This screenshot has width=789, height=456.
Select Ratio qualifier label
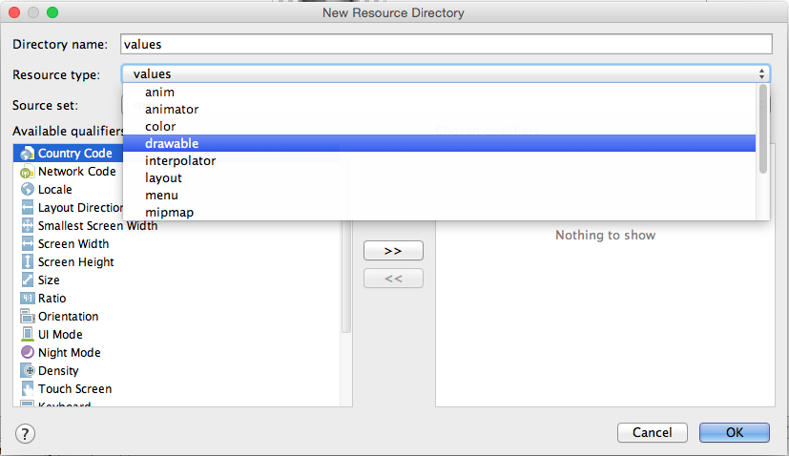pos(52,299)
